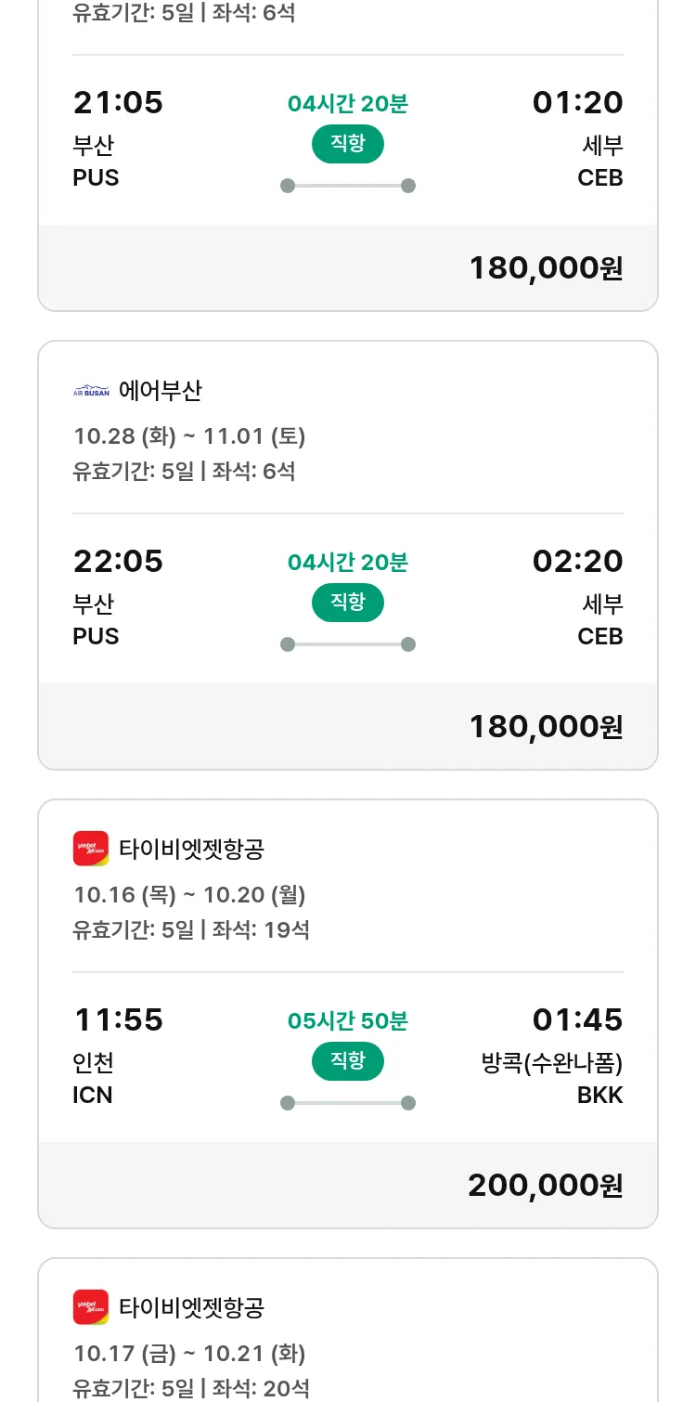The image size is (696, 1402).
Task: Tap the 22:05 departure time
Action: pos(118,562)
